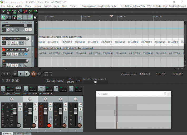Open project settings toolbar icon
Screen dimensions: 187x135
[19, 12]
